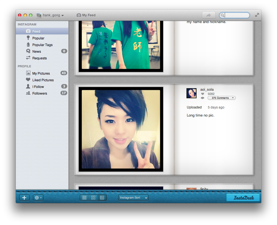This screenshot has height=225, width=277.
Task: Open the Requests section
Action: (x=42, y=58)
